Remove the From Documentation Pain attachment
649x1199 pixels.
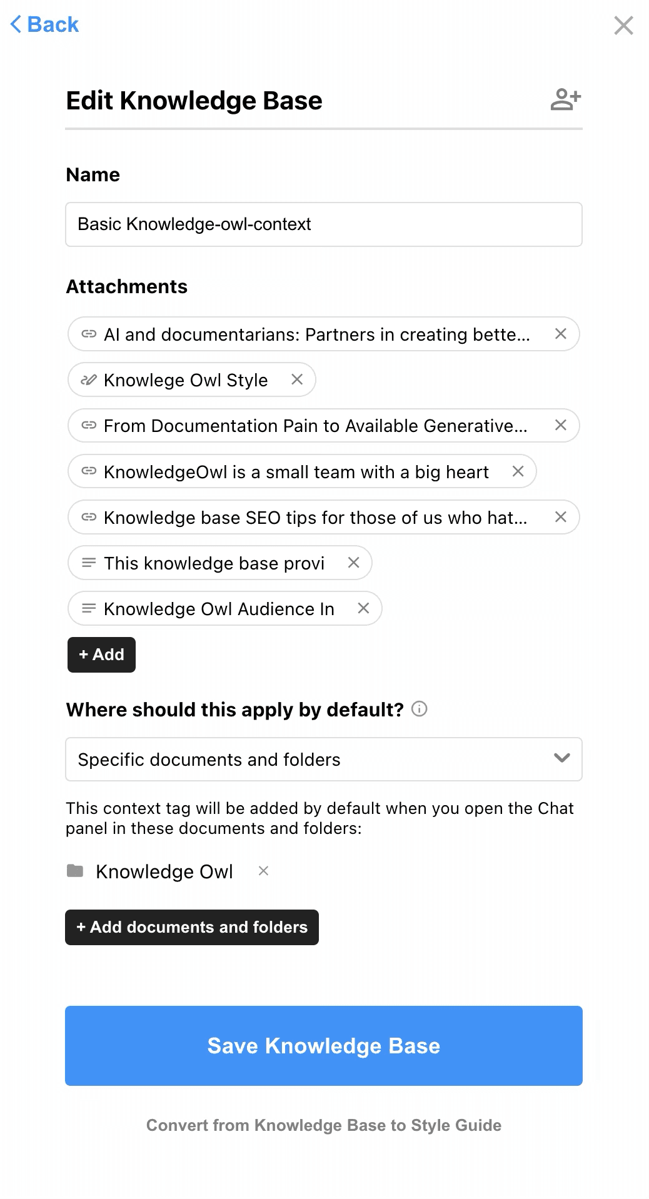(561, 426)
